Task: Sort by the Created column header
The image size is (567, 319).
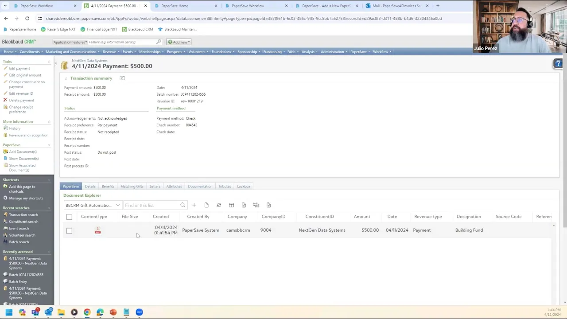Action: [x=161, y=217]
